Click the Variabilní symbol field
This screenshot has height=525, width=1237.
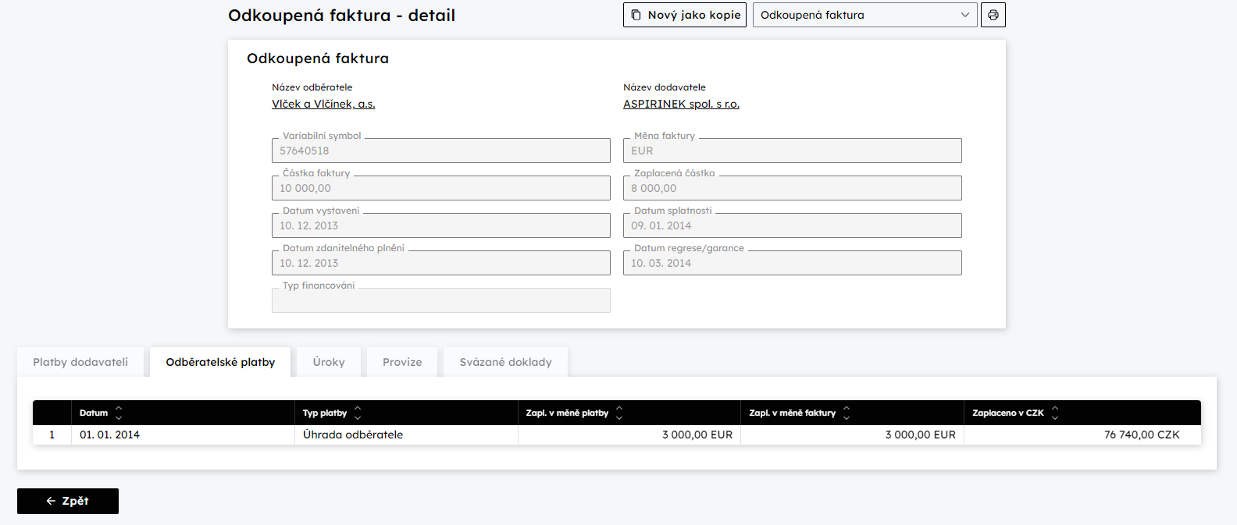coord(441,151)
